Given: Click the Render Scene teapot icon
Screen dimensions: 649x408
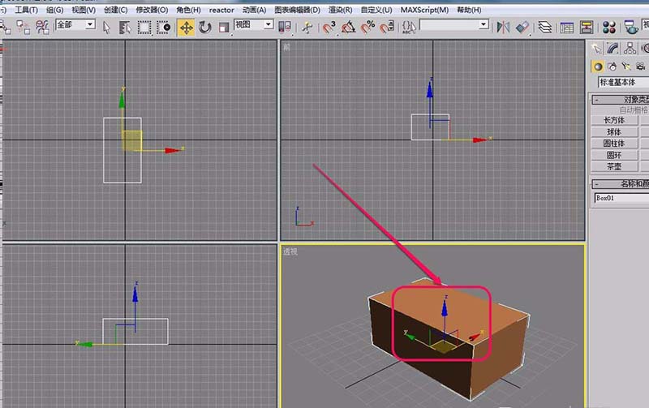Looking at the screenshot, I should (x=631, y=28).
